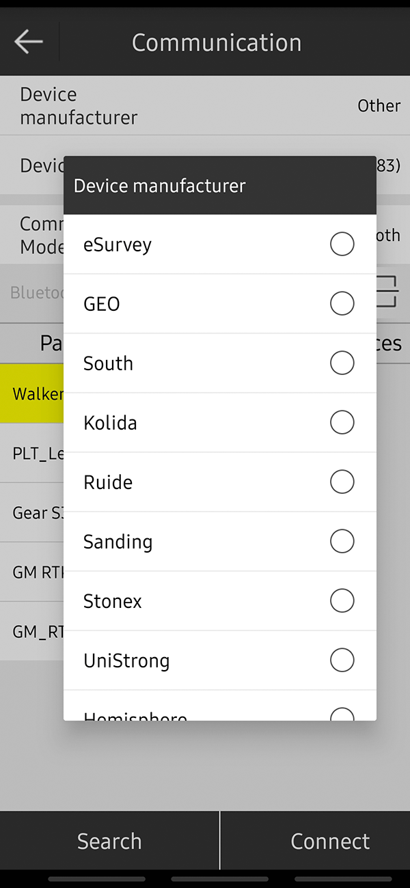
Task: Open the Bluetooth device list icon
Action: (387, 291)
